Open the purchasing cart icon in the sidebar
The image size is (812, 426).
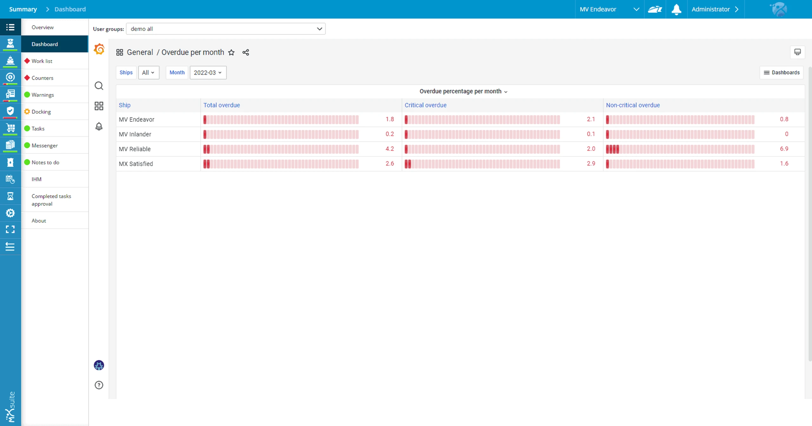[x=10, y=128]
